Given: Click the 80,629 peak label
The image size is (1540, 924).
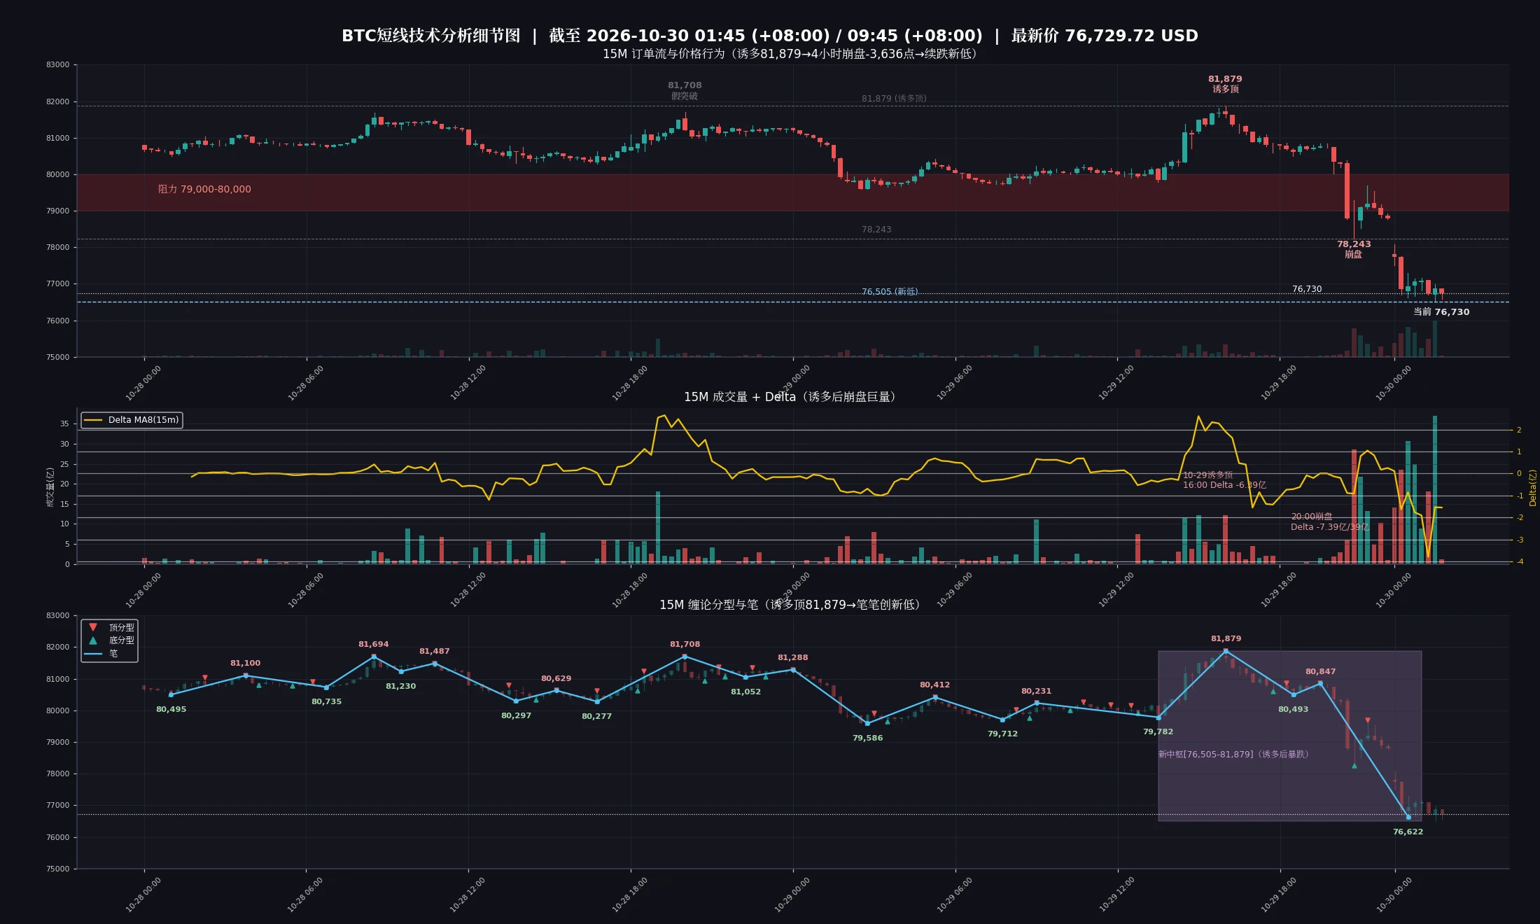Looking at the screenshot, I should [x=556, y=678].
